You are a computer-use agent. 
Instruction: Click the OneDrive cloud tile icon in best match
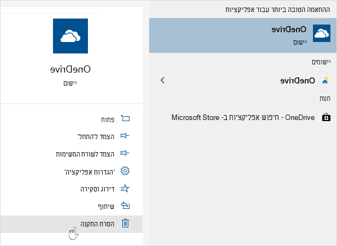click(322, 33)
